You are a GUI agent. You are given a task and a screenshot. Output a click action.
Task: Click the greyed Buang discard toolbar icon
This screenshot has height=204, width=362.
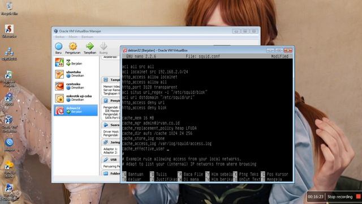pos(104,46)
